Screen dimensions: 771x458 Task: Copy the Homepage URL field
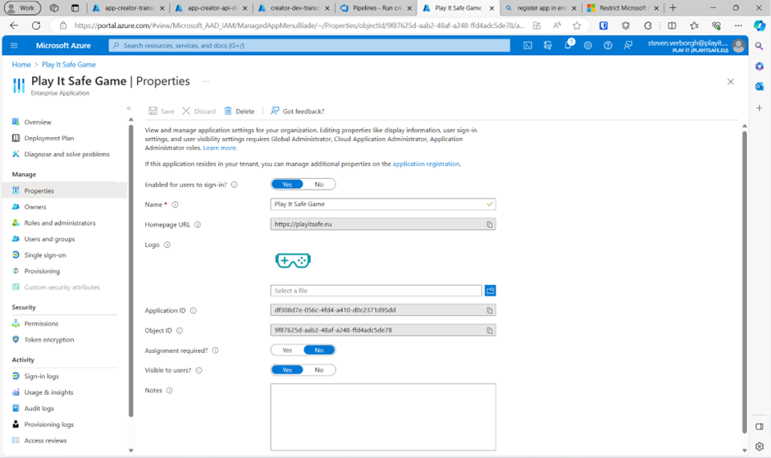pyautogui.click(x=490, y=224)
